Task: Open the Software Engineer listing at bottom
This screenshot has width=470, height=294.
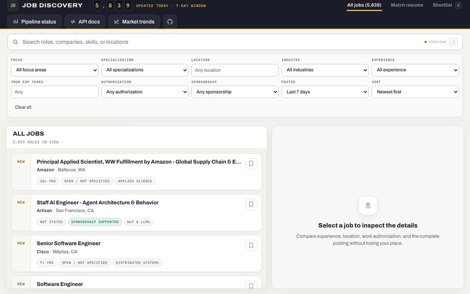Action: [x=60, y=284]
